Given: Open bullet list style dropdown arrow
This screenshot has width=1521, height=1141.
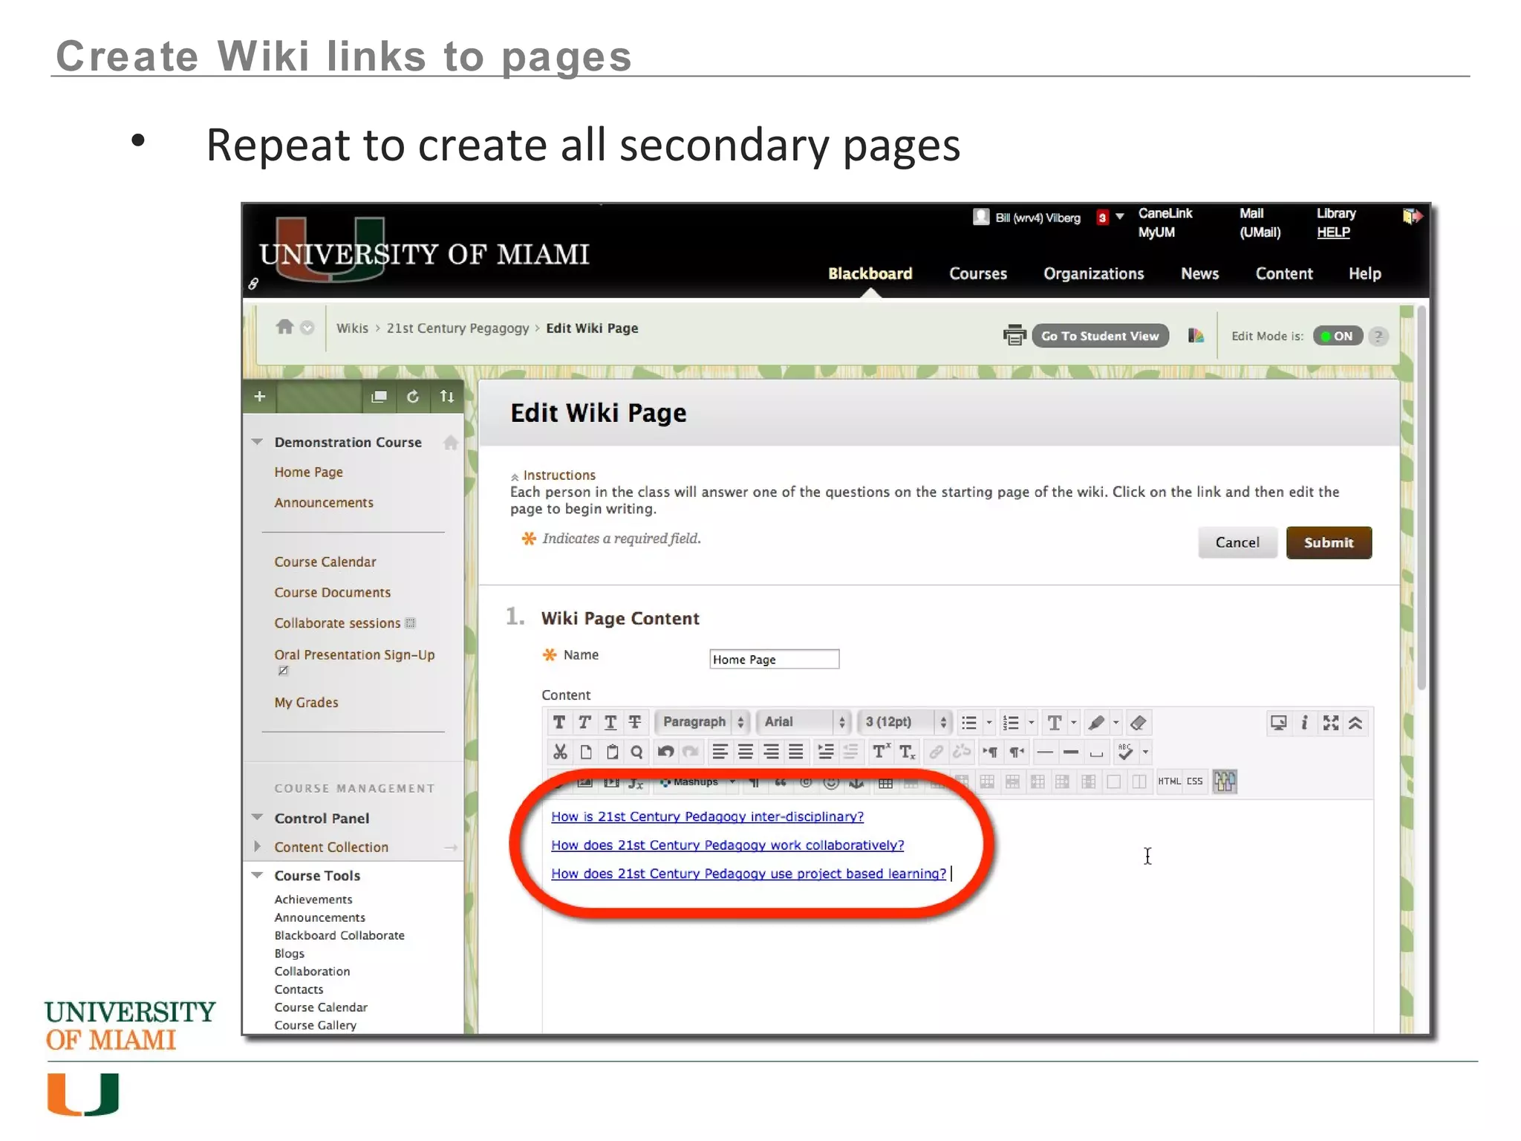Looking at the screenshot, I should point(989,722).
